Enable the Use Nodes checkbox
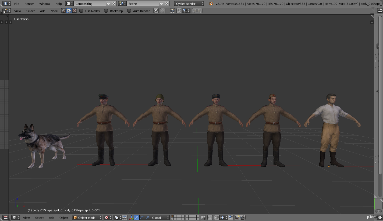The image size is (383, 221). 81,11
